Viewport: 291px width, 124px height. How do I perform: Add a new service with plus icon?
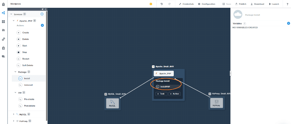(x=42, y=14)
